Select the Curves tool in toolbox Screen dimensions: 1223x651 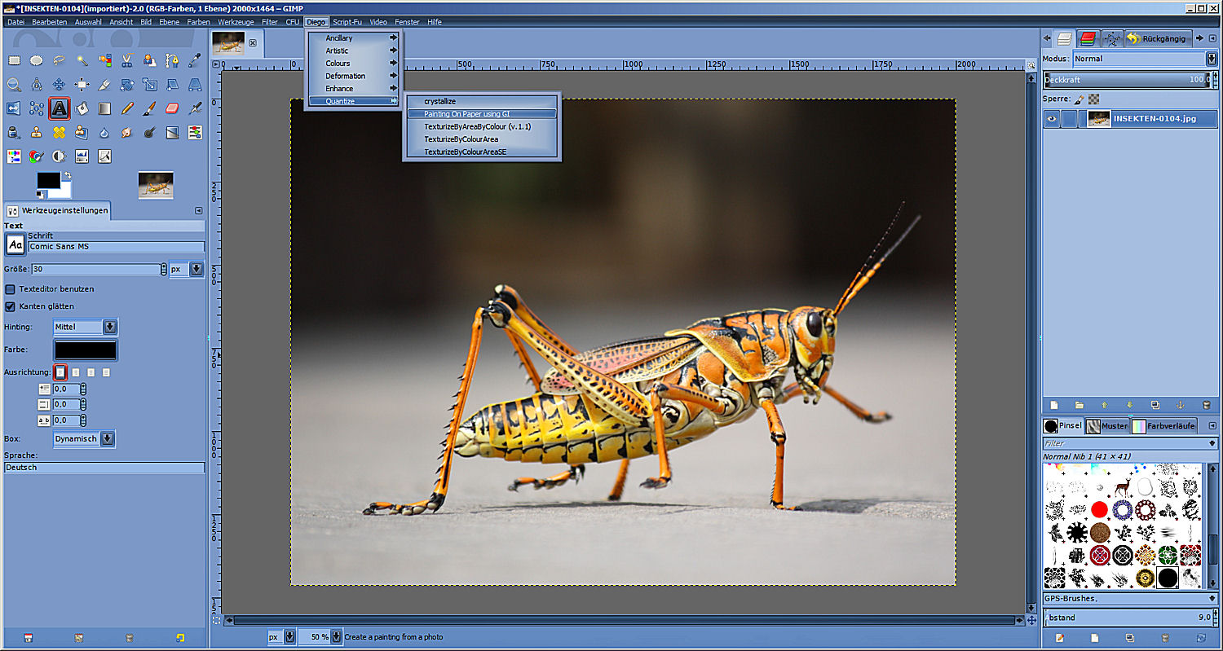coord(104,156)
